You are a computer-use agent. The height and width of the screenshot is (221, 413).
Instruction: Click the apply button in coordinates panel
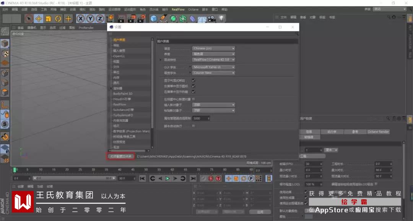(260, 212)
